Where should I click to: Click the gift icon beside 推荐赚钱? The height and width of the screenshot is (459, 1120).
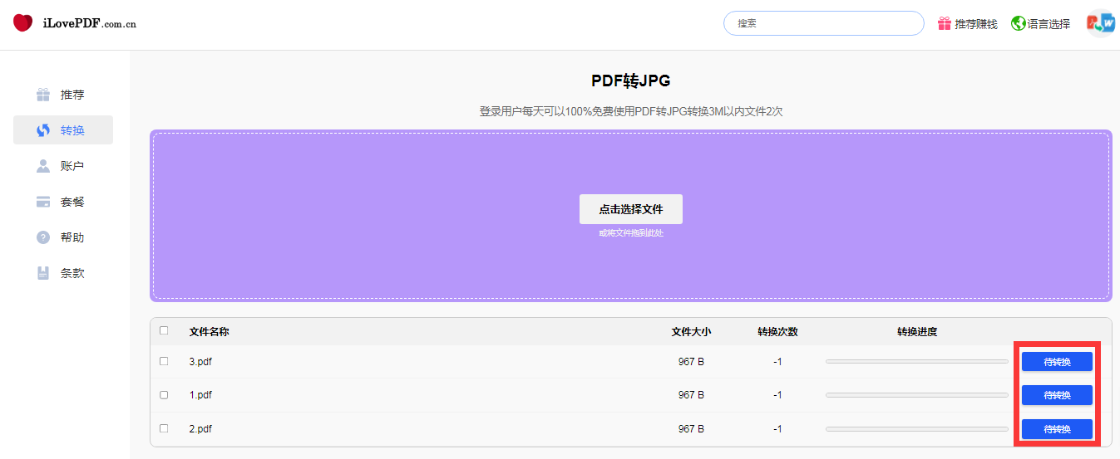point(945,23)
